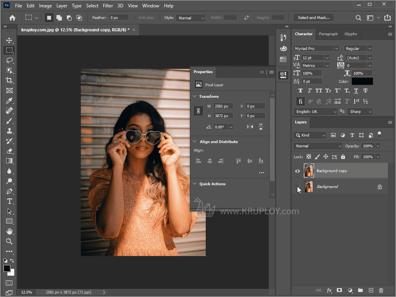Add a layer mask from Layers footer
The height and width of the screenshot is (297, 396).
(339, 290)
